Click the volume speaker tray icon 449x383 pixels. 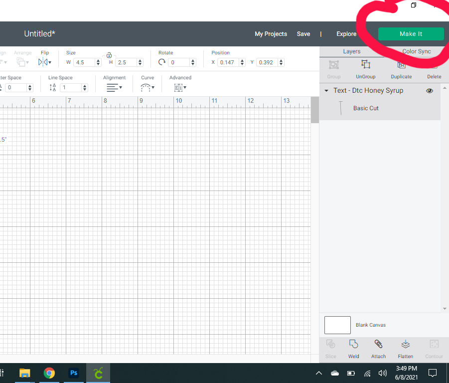383,373
